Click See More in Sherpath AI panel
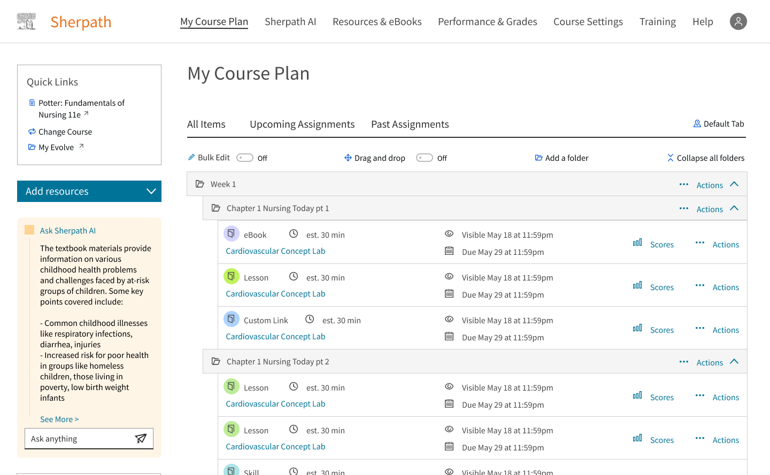 coord(59,419)
